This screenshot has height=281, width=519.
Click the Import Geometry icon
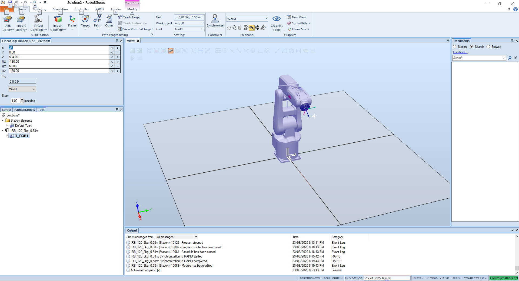[58, 20]
